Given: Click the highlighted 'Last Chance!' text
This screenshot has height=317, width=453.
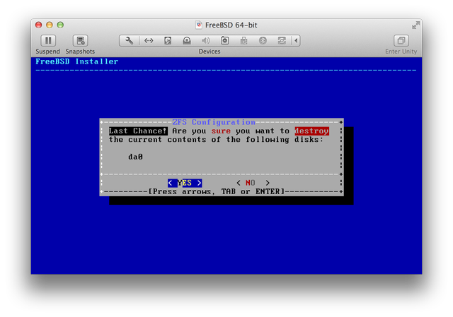Looking at the screenshot, I should coord(138,131).
